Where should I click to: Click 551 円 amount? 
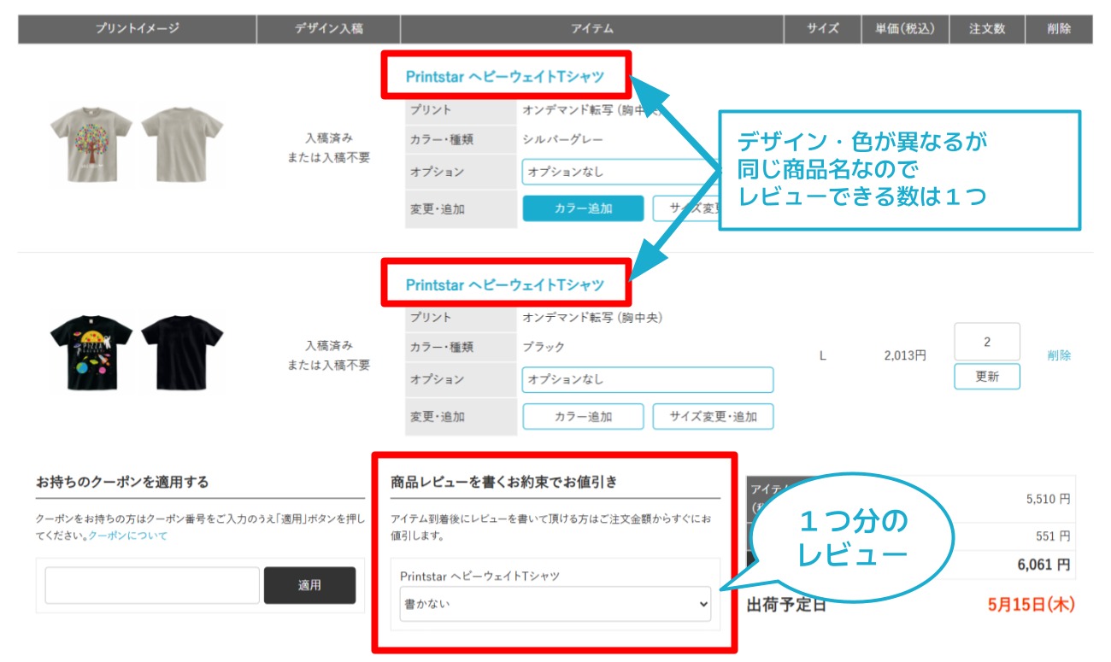pos(1053,536)
